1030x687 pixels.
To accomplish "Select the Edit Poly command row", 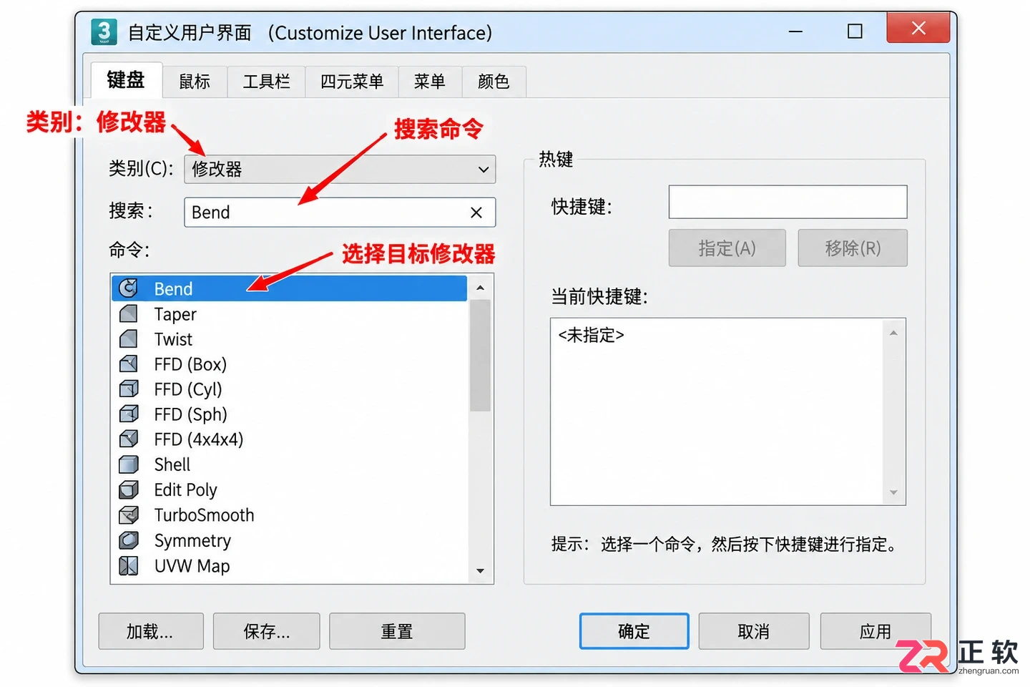I will (x=290, y=489).
